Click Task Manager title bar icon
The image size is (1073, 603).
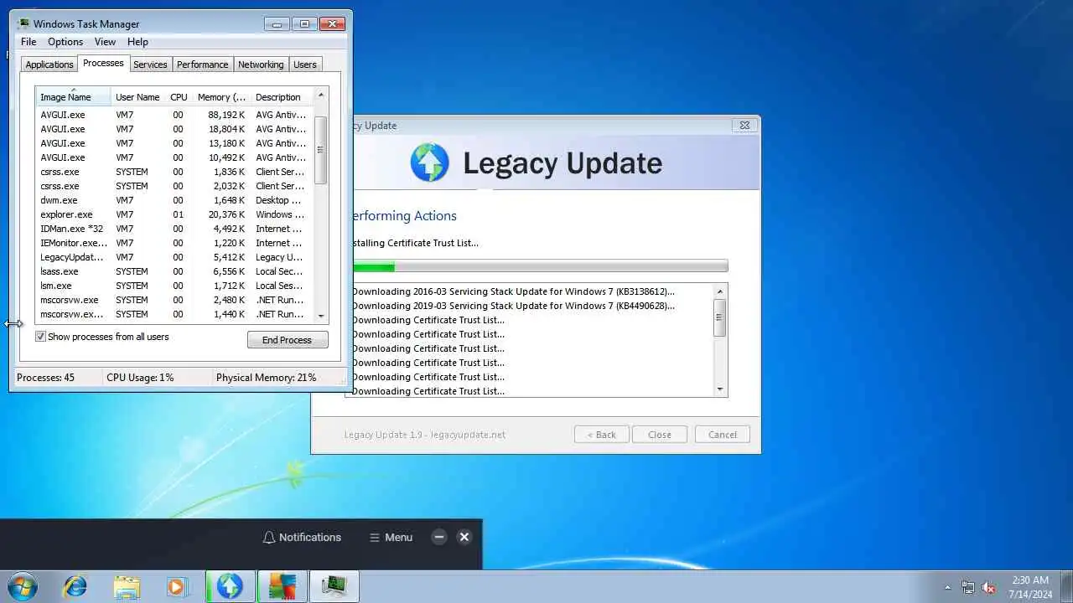(x=23, y=23)
